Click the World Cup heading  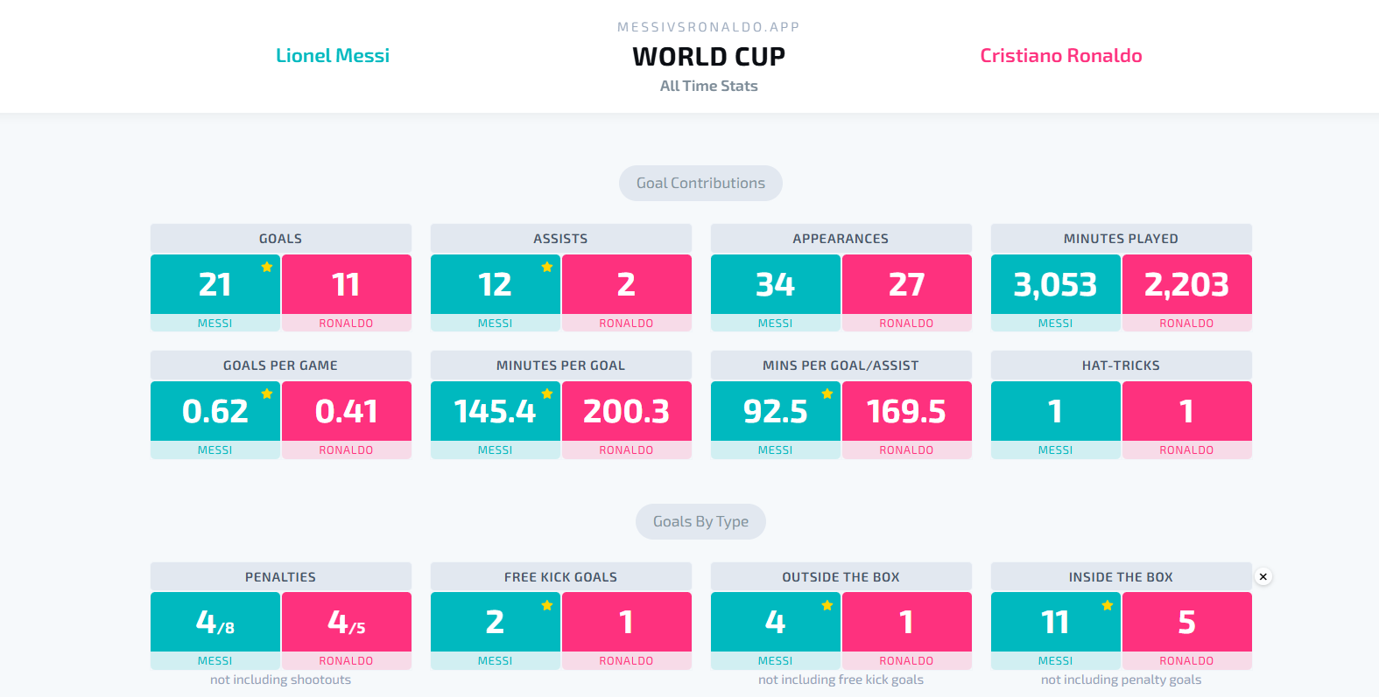[709, 57]
